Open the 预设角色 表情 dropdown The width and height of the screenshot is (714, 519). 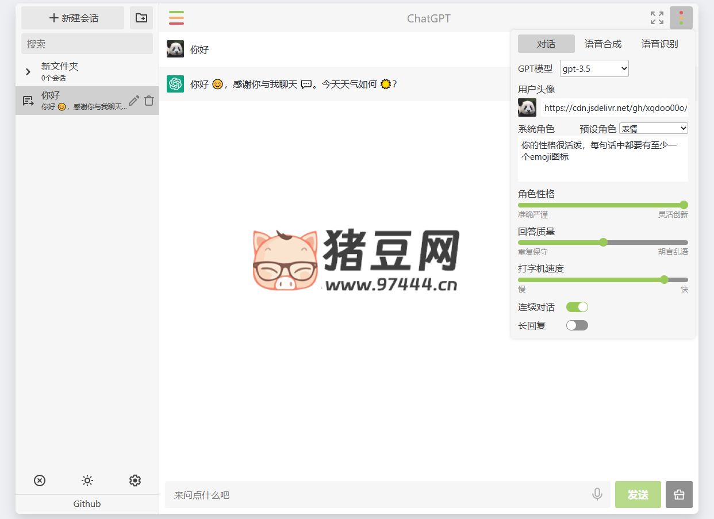point(654,128)
